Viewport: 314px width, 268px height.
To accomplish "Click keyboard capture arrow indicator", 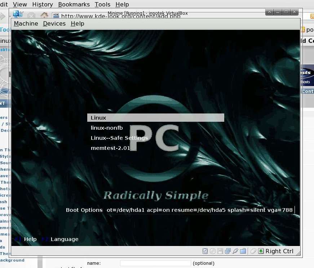I will tap(261, 251).
